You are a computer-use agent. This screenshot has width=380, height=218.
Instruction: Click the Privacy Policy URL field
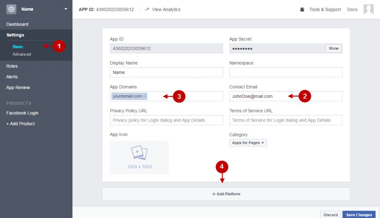click(x=166, y=120)
